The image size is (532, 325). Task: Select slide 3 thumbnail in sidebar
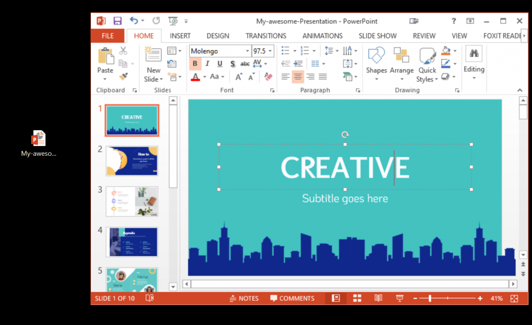pyautogui.click(x=131, y=201)
